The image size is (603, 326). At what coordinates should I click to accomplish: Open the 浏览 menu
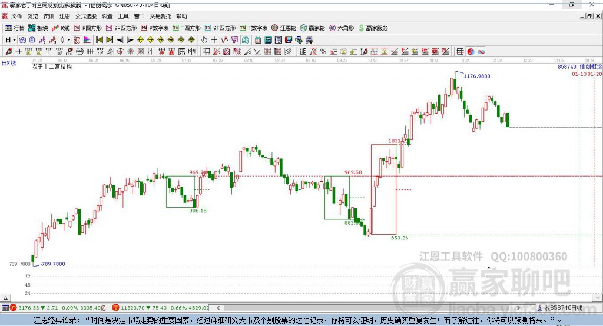pyautogui.click(x=33, y=16)
